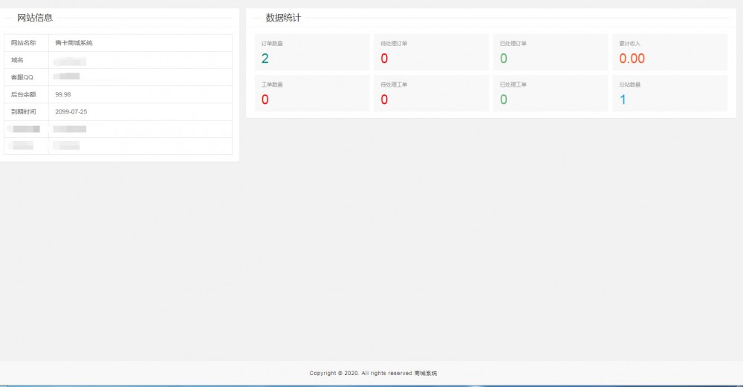Click the 已处理工单 card
Screen dimensions: 743x387
550,93
